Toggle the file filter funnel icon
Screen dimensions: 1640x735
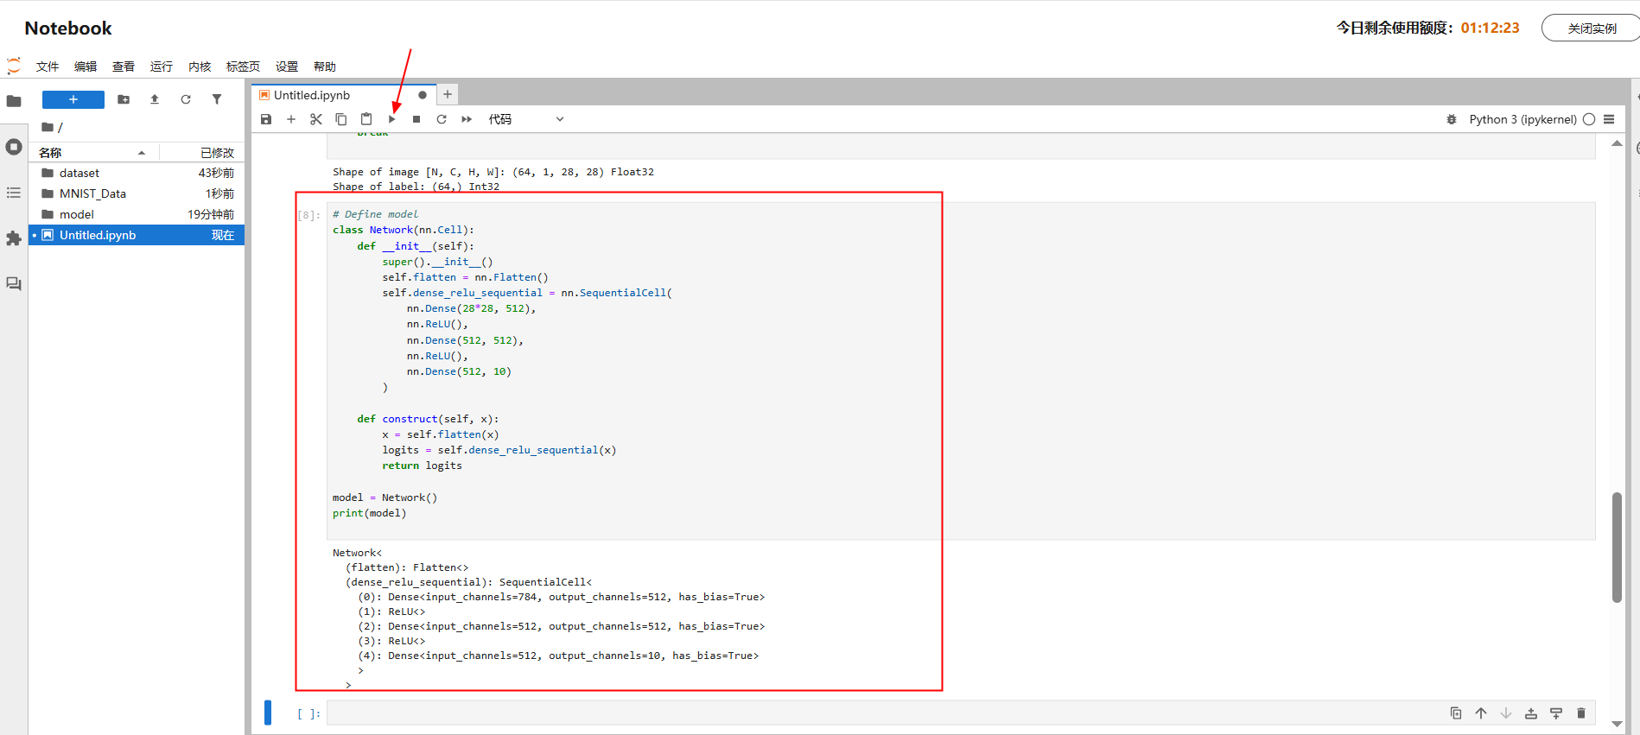pyautogui.click(x=217, y=99)
